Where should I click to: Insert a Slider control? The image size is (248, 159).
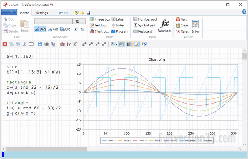pyautogui.click(x=118, y=25)
